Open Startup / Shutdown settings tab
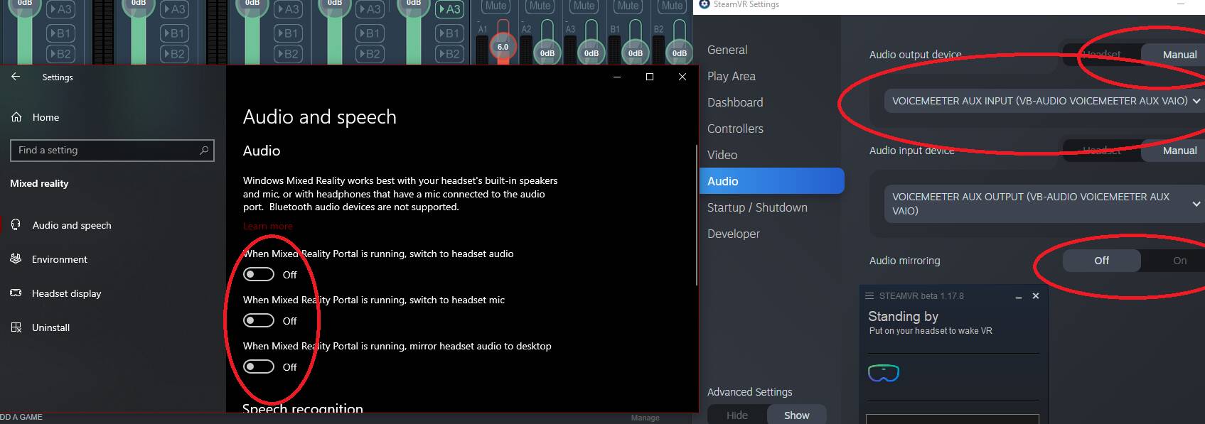The height and width of the screenshot is (424, 1205). tap(757, 207)
